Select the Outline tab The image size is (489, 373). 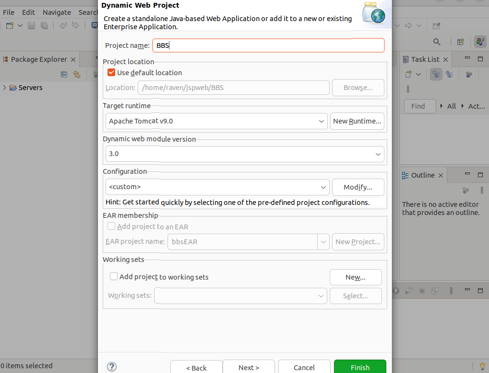click(x=423, y=175)
